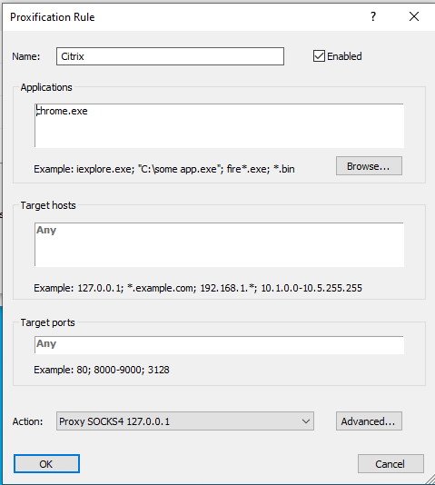The image size is (435, 485).
Task: Focus the Name field containing Citrix
Action: [170, 56]
